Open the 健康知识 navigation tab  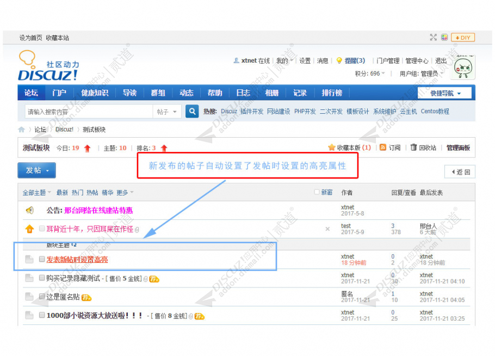point(95,93)
